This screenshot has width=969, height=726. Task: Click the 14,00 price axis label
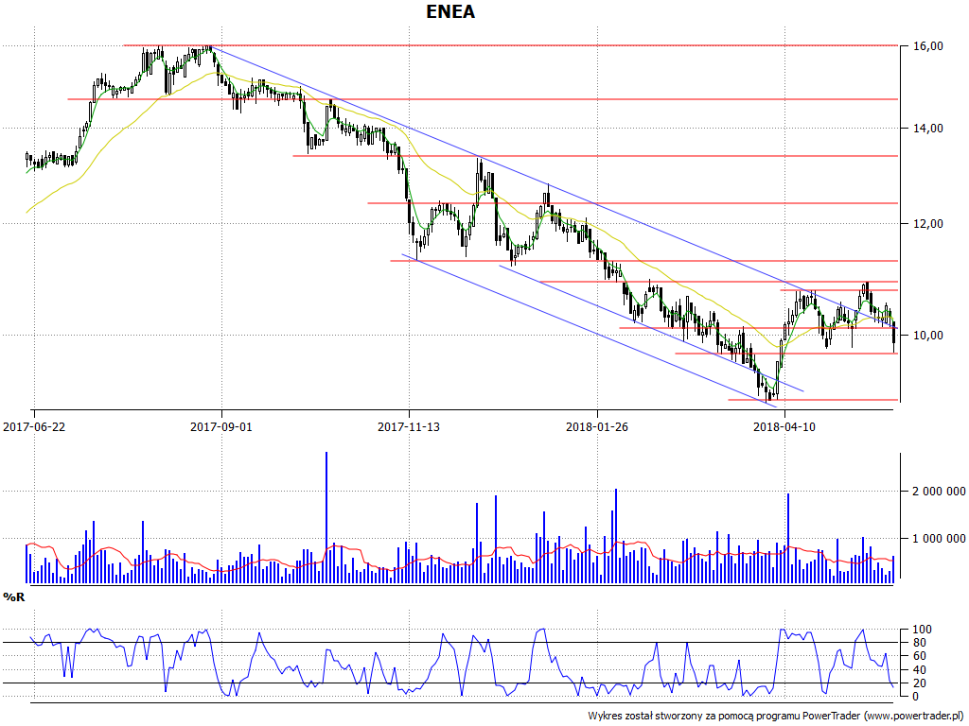pos(929,129)
